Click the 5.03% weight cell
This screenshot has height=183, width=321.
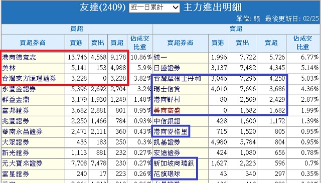(309, 78)
